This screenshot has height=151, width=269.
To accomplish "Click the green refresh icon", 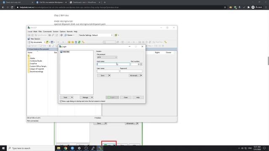I will click(79, 42).
